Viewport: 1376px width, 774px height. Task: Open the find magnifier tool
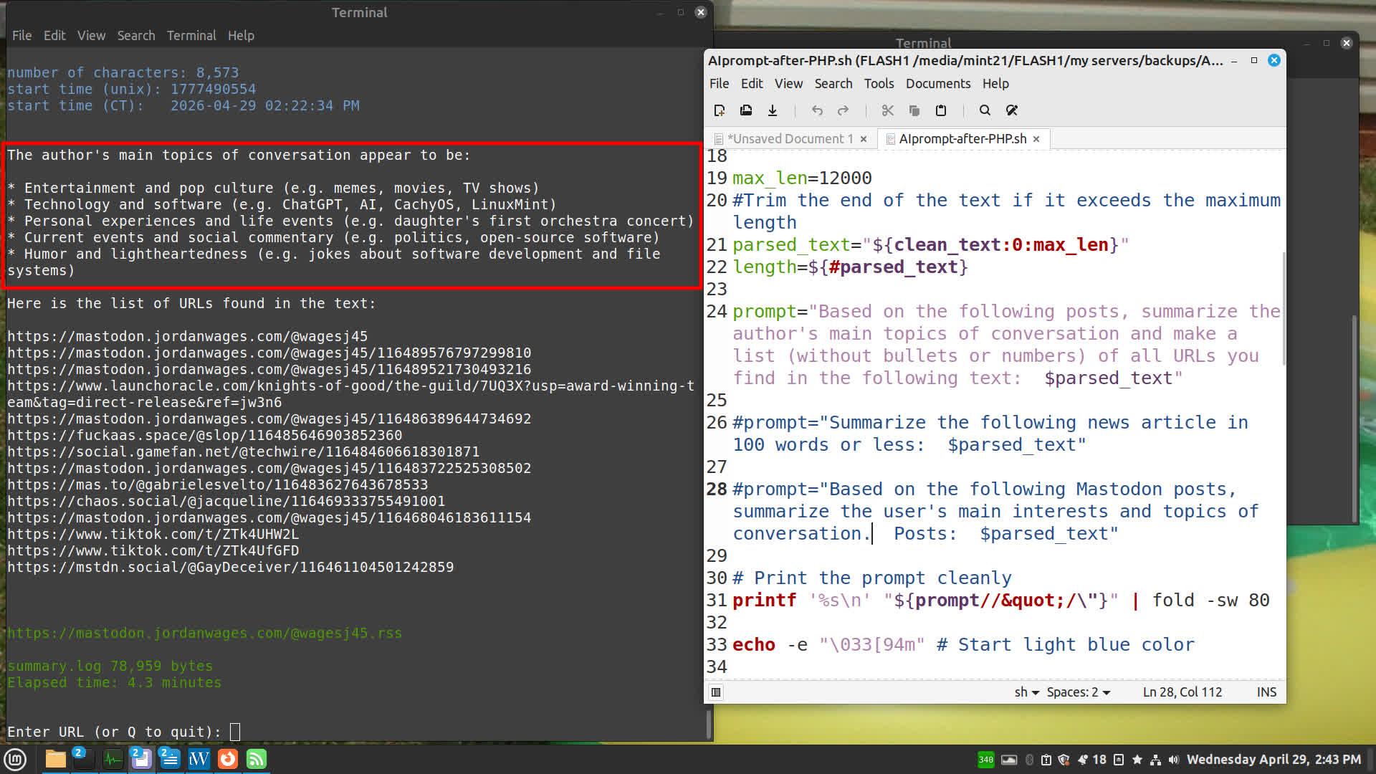pos(985,110)
